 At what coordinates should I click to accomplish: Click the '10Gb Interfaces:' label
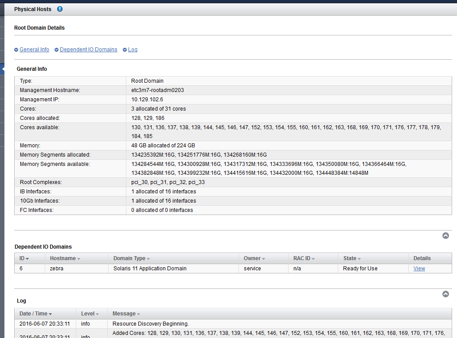(39, 201)
